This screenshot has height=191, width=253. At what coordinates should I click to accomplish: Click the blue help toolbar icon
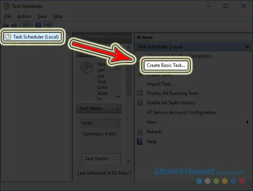point(38,25)
